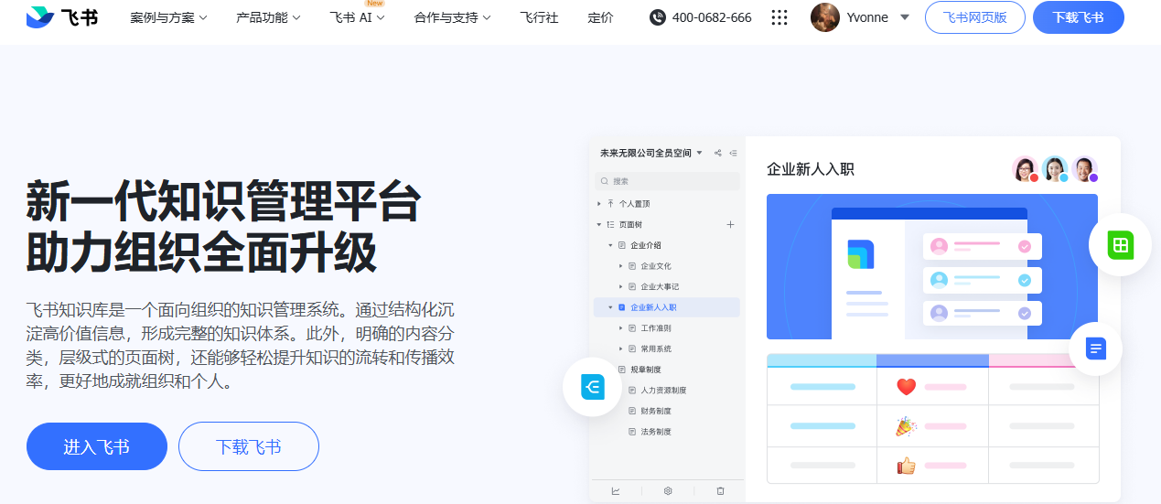The height and width of the screenshot is (504, 1161).
Task: Click the colorful logo in the blue illustration
Action: point(860,254)
